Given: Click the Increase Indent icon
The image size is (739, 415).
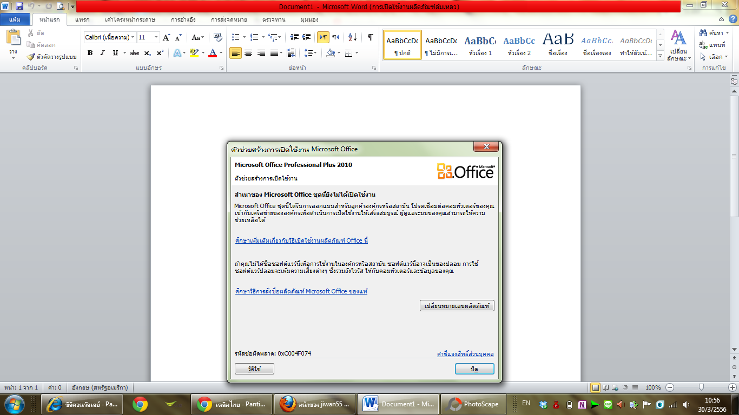Looking at the screenshot, I should (307, 37).
